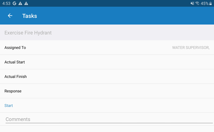Click the 4:53 clock display
Screen dimensions: 214x132
pyautogui.click(x=6, y=3)
